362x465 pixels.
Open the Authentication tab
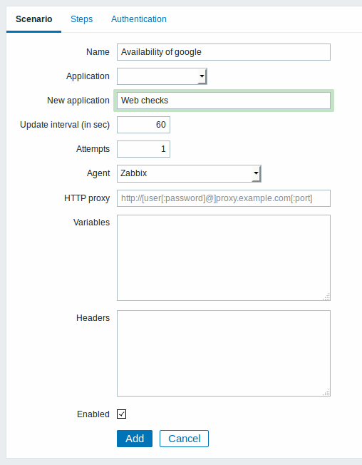(139, 19)
